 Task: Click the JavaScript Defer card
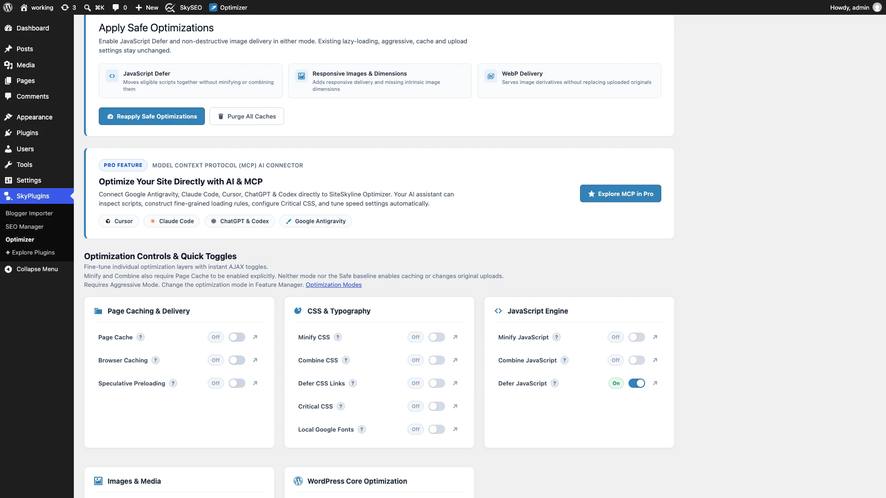pos(191,81)
